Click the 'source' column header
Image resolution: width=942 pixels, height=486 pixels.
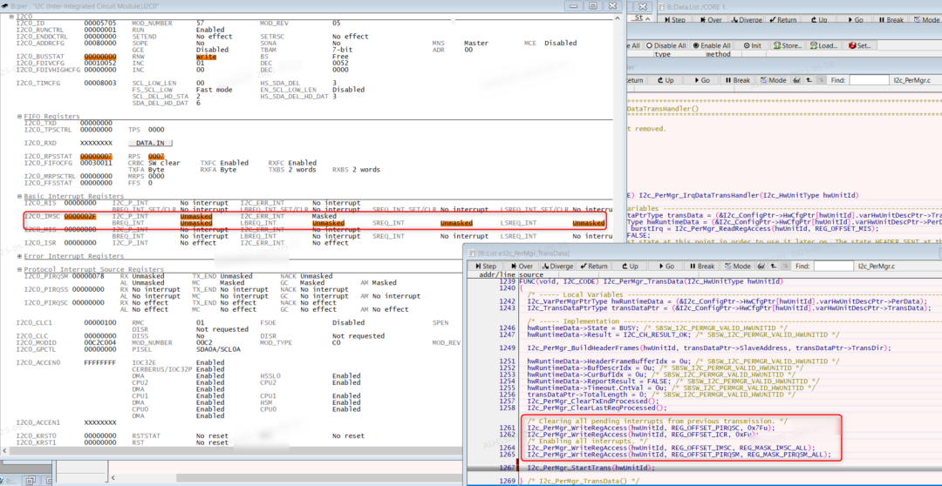(530, 275)
